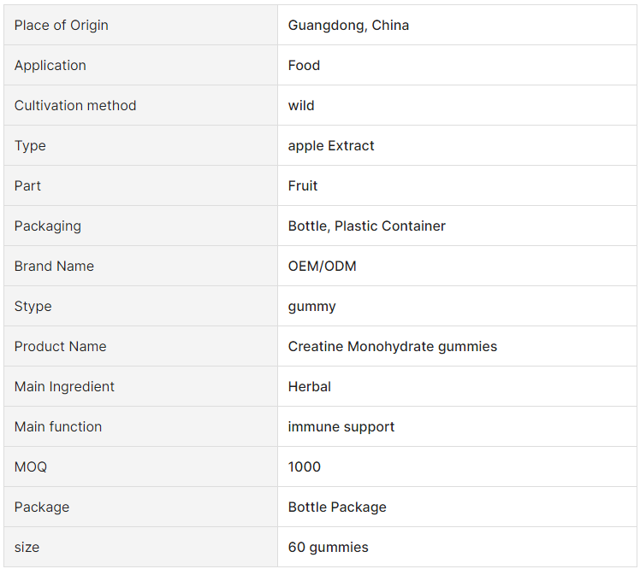Click the Stype label cell

(141, 306)
